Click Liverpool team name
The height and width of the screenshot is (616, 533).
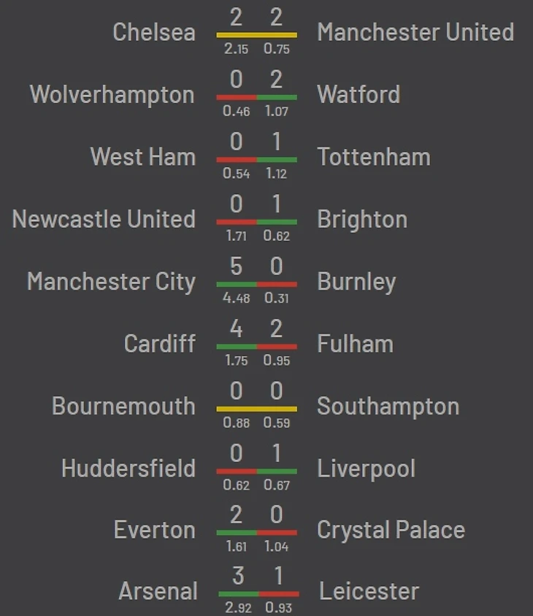pos(365,469)
